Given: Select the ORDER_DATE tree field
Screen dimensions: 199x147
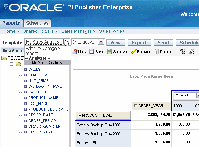Looking at the screenshot, I should click(40, 115).
